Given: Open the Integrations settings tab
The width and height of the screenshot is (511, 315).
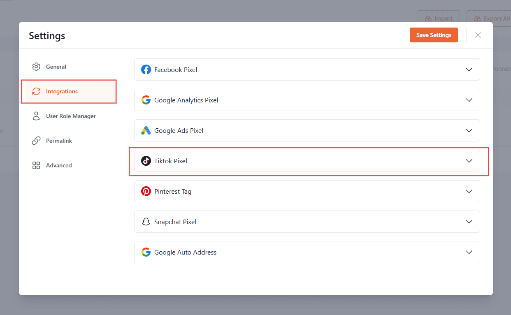Looking at the screenshot, I should pyautogui.click(x=62, y=91).
